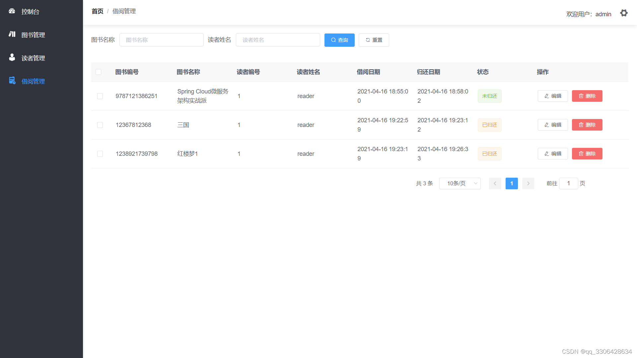Click the 读者姓名 column header

pyautogui.click(x=308, y=72)
